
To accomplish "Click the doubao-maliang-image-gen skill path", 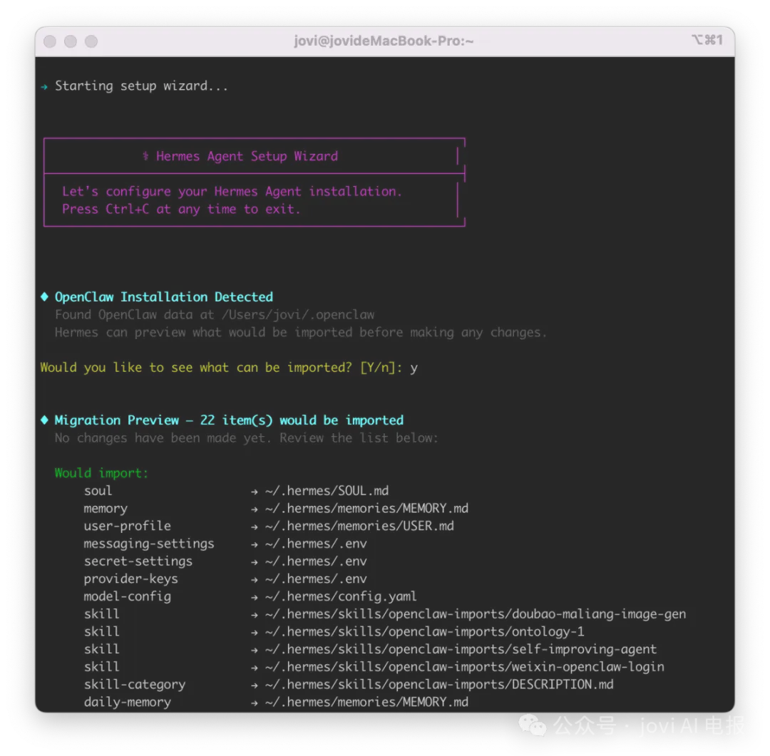I will [x=476, y=614].
